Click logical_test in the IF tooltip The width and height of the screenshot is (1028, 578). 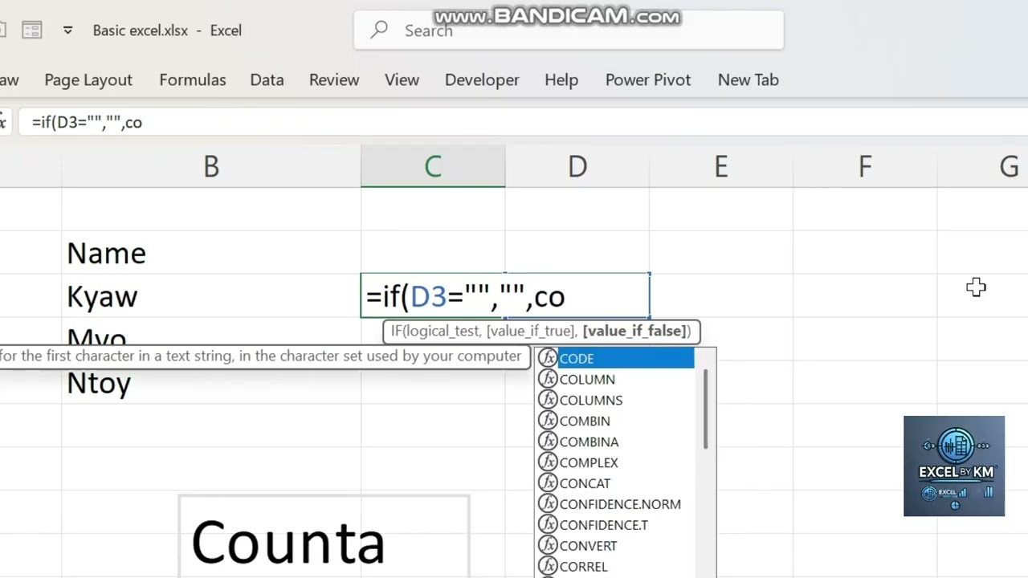(445, 331)
